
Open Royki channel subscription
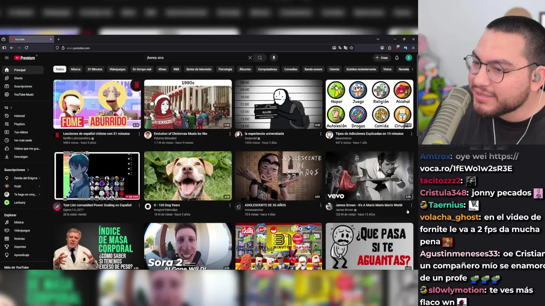point(22,186)
